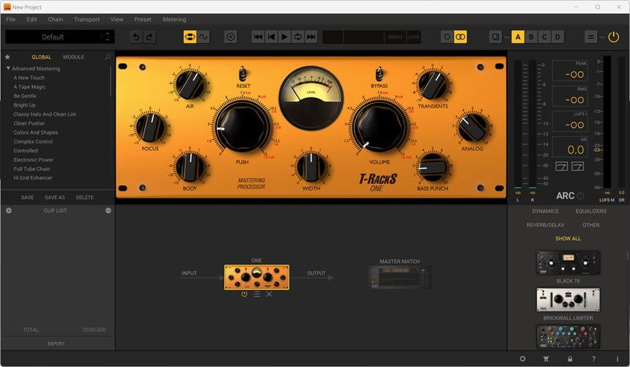Viewport: 630px width, 367px height.
Task: Filter modules by REVERB/DELAY
Action: point(545,225)
